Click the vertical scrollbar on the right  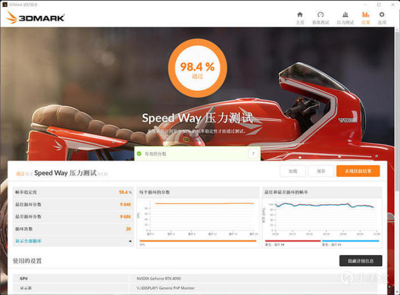[x=397, y=110]
